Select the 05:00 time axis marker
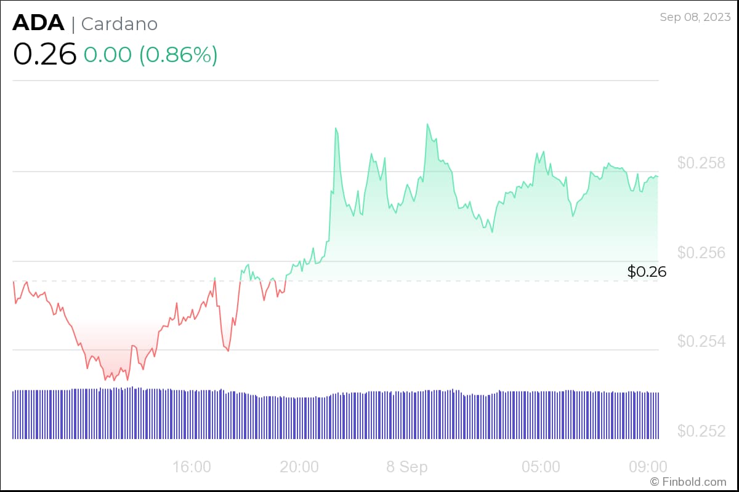The image size is (739, 492). (x=541, y=467)
